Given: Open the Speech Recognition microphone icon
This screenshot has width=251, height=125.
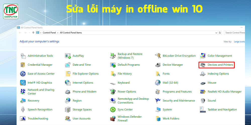Looking at the screenshot, I should tap(23, 109).
